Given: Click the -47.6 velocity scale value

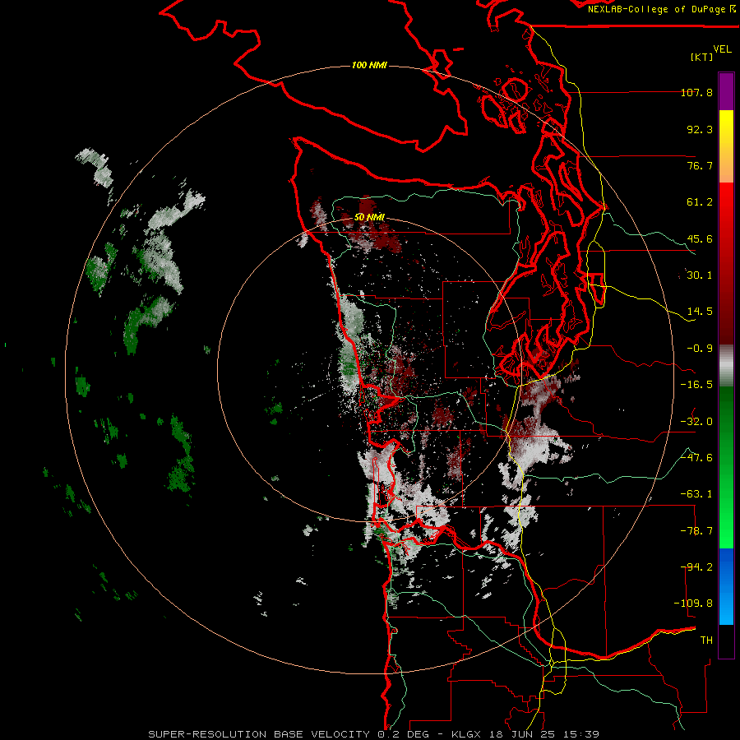Looking at the screenshot, I should pyautogui.click(x=696, y=458).
